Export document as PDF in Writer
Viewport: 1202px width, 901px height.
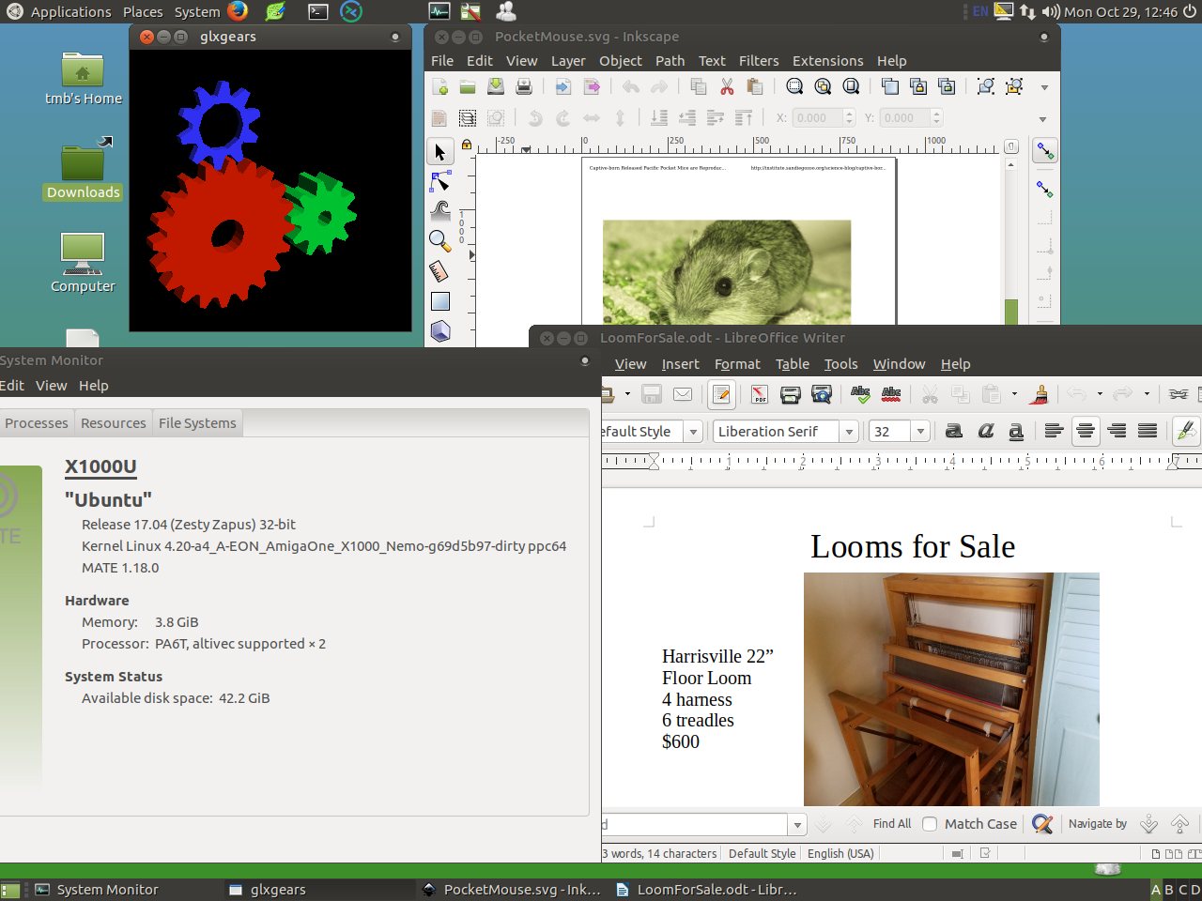tap(760, 394)
